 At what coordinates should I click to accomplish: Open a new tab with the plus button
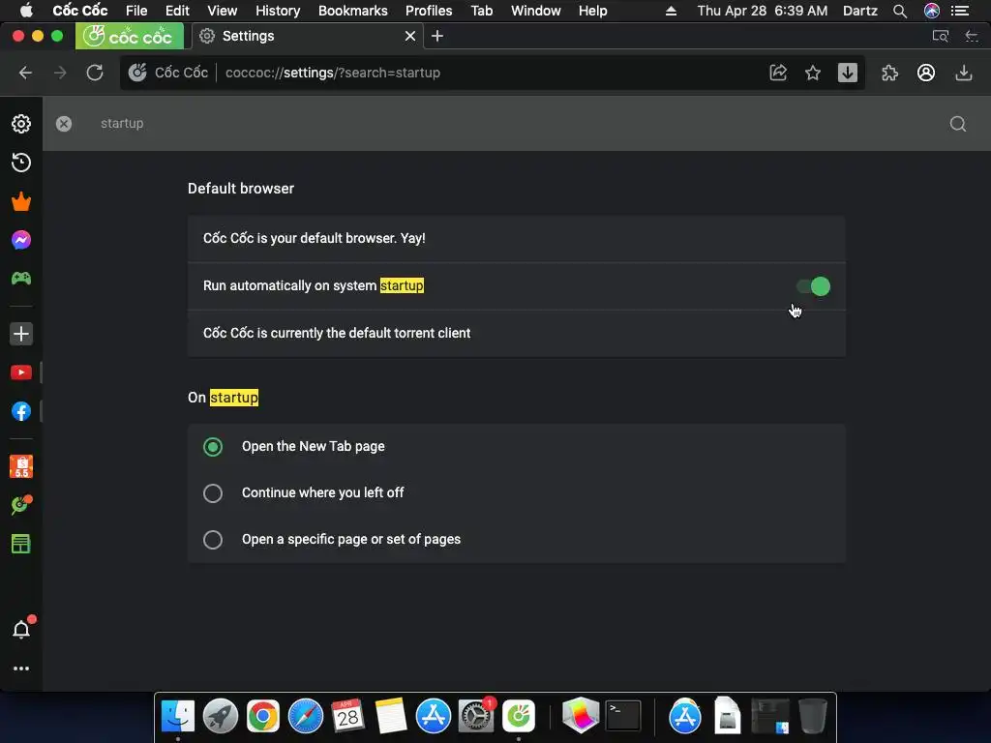point(437,36)
